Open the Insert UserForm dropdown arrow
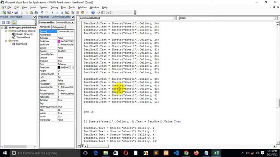Image resolution: width=280 pixels, height=157 pixels. pyautogui.click(x=12, y=13)
